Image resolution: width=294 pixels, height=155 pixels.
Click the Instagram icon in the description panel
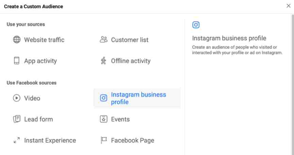click(196, 25)
